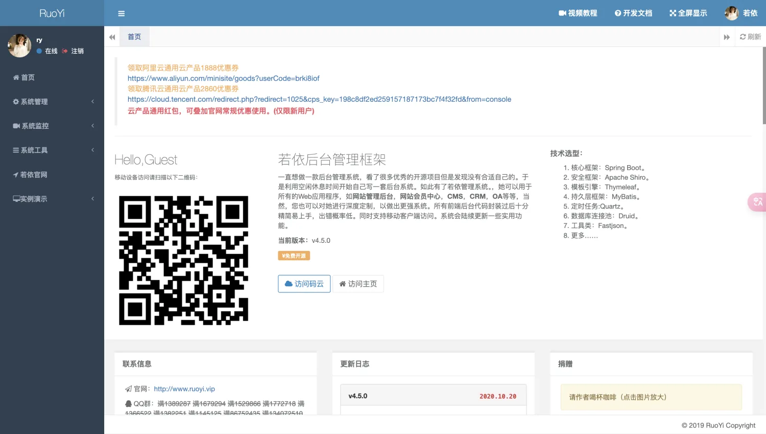Viewport: 766px width, 434px height.
Task: Open the 开发文档 developer docs link
Action: (x=633, y=13)
